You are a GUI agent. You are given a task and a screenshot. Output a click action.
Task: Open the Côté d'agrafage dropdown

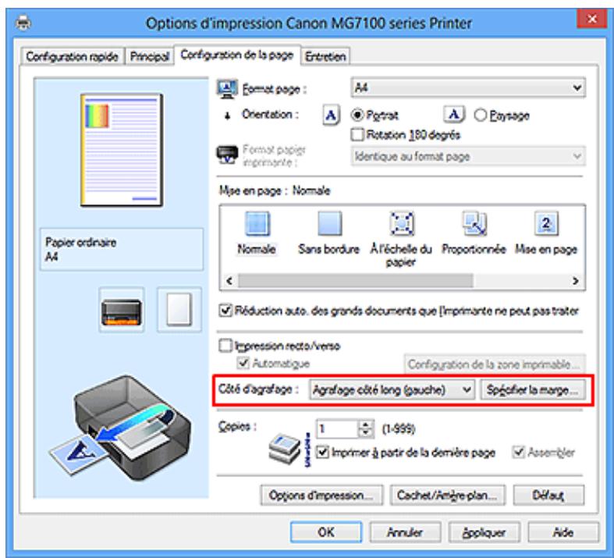(x=392, y=390)
